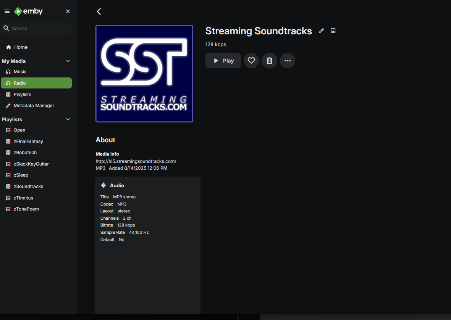
Task: Click the About heading
Action: point(105,140)
